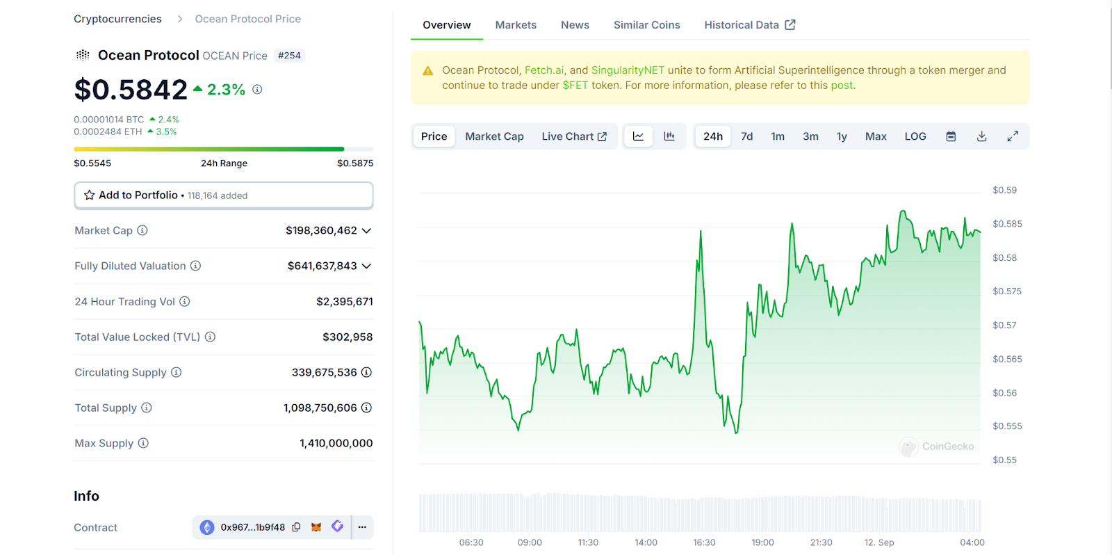Toggle LOG scale on chart
1112x555 pixels.
(x=915, y=136)
